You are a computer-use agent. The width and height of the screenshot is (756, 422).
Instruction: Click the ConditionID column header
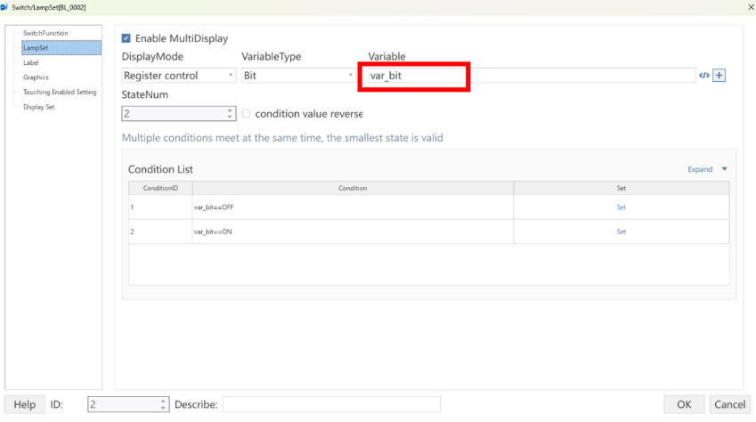click(160, 188)
